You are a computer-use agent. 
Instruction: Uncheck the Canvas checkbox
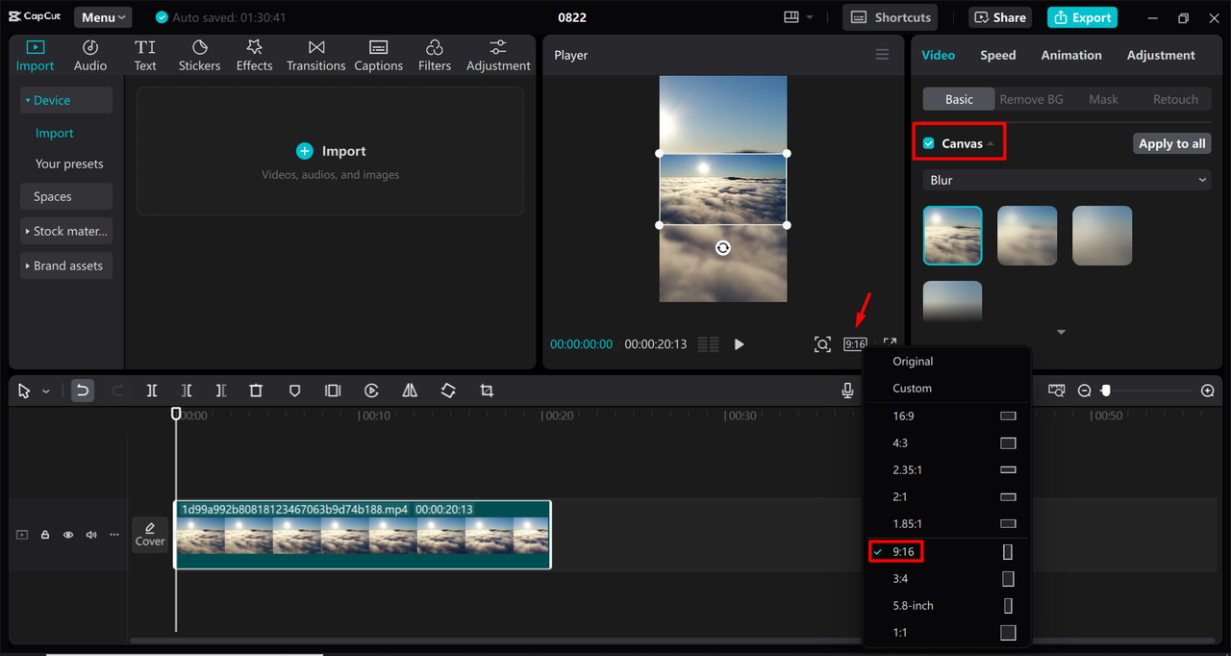tap(929, 143)
